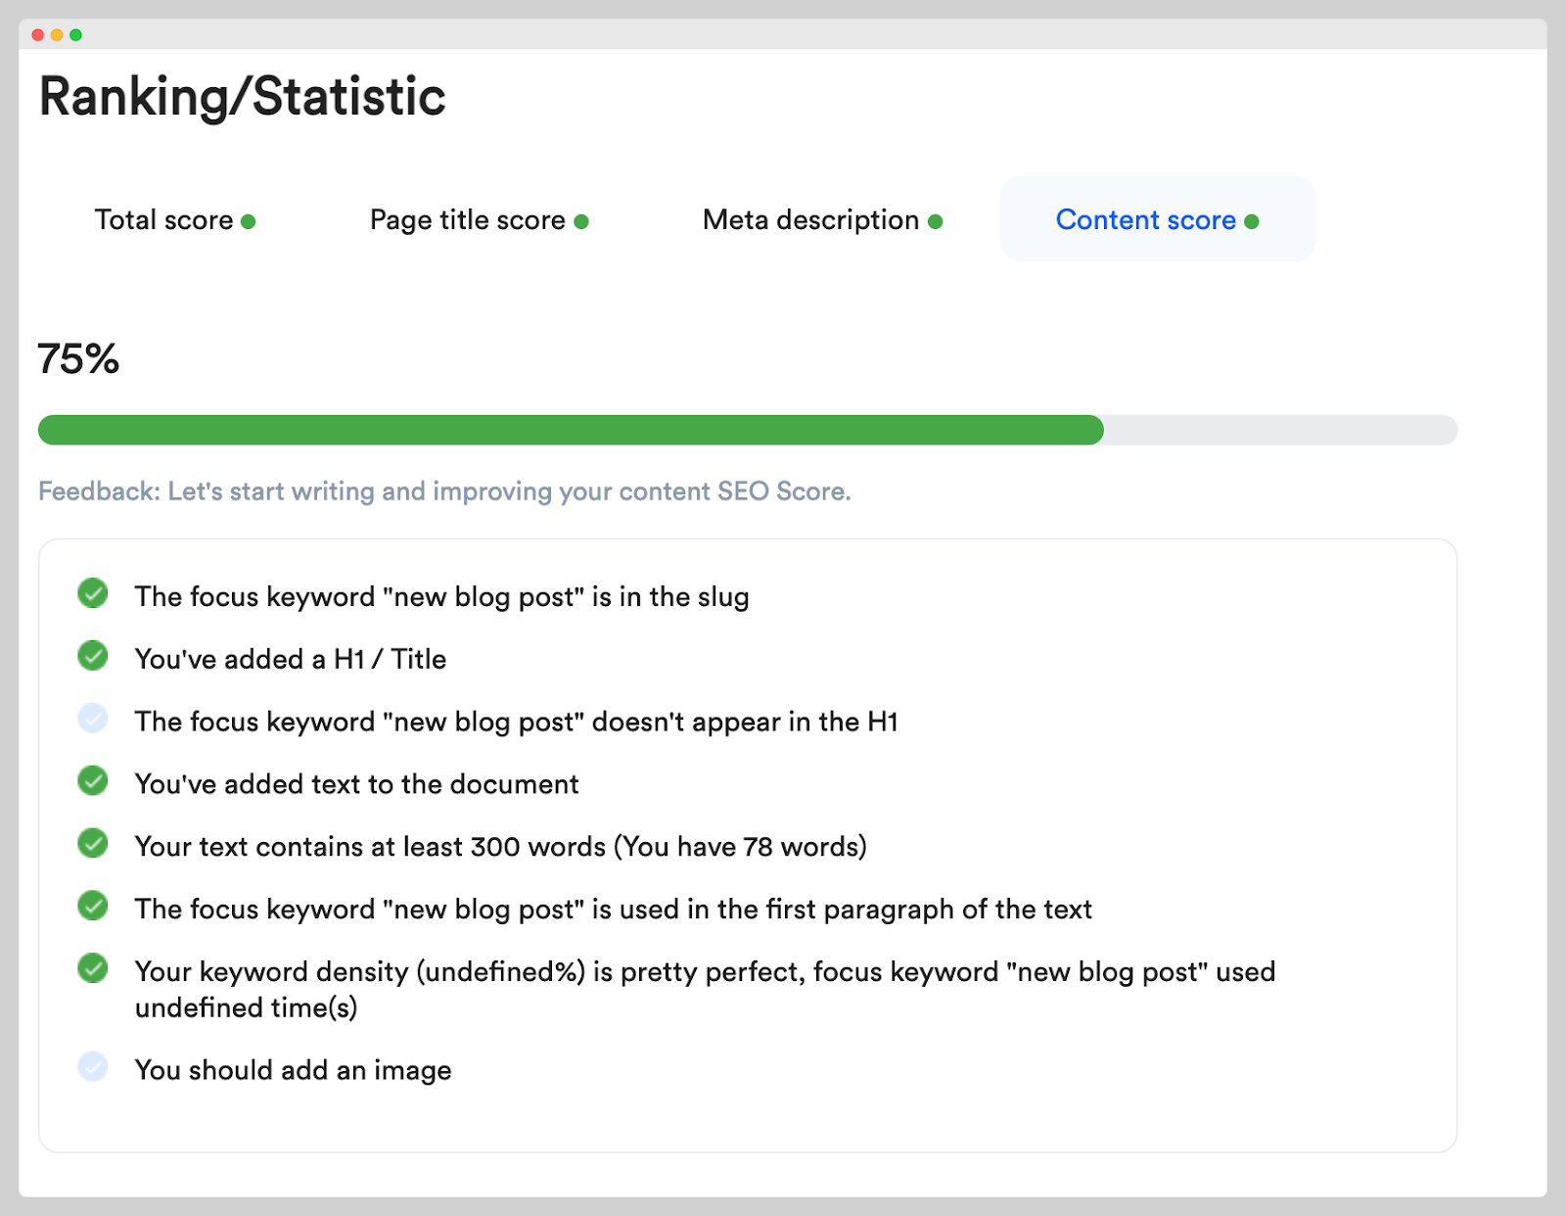Click the feedback text under the progress bar
1566x1216 pixels.
pos(444,491)
